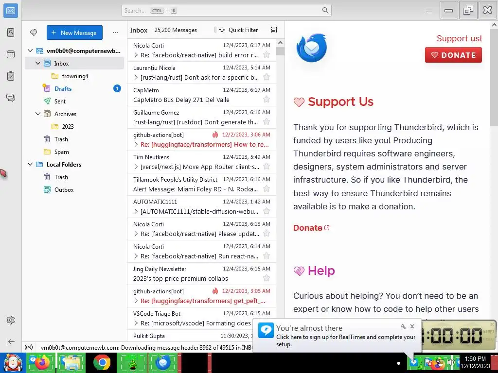Select the frowning4 folder

74,76
